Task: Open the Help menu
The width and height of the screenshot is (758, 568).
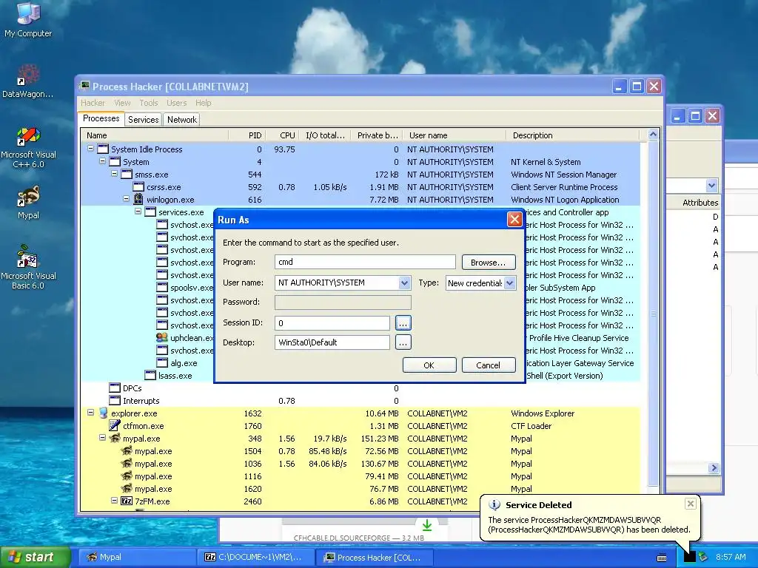Action: pos(204,103)
